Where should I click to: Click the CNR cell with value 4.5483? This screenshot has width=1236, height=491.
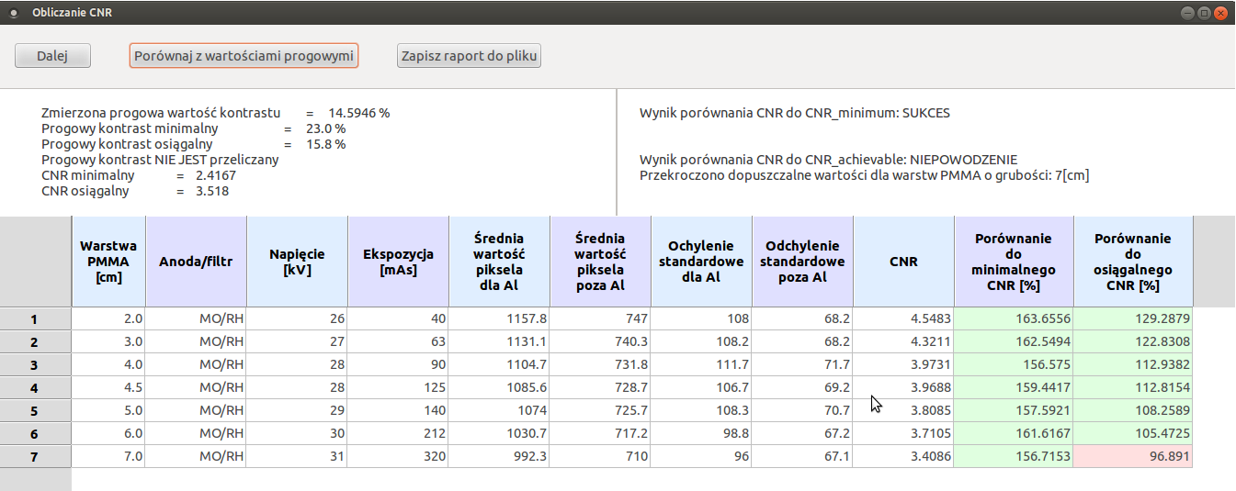903,319
